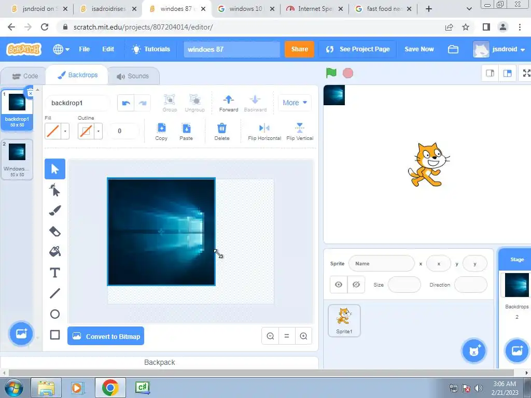Screen dimensions: 531x398
Task: Open the File menu
Action: pos(85,49)
